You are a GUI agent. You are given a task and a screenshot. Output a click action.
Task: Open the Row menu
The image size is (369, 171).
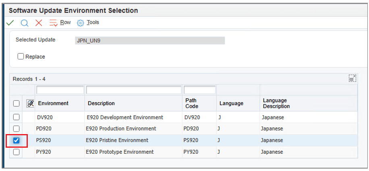65,22
